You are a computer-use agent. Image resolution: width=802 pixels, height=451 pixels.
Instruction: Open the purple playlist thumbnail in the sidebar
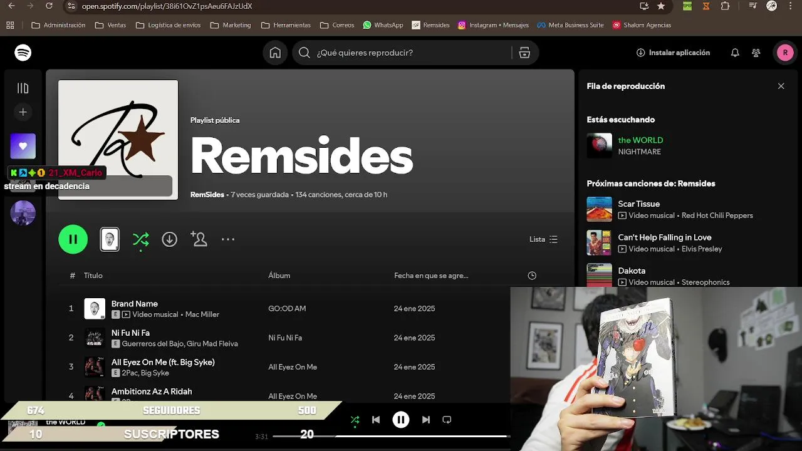pos(23,213)
